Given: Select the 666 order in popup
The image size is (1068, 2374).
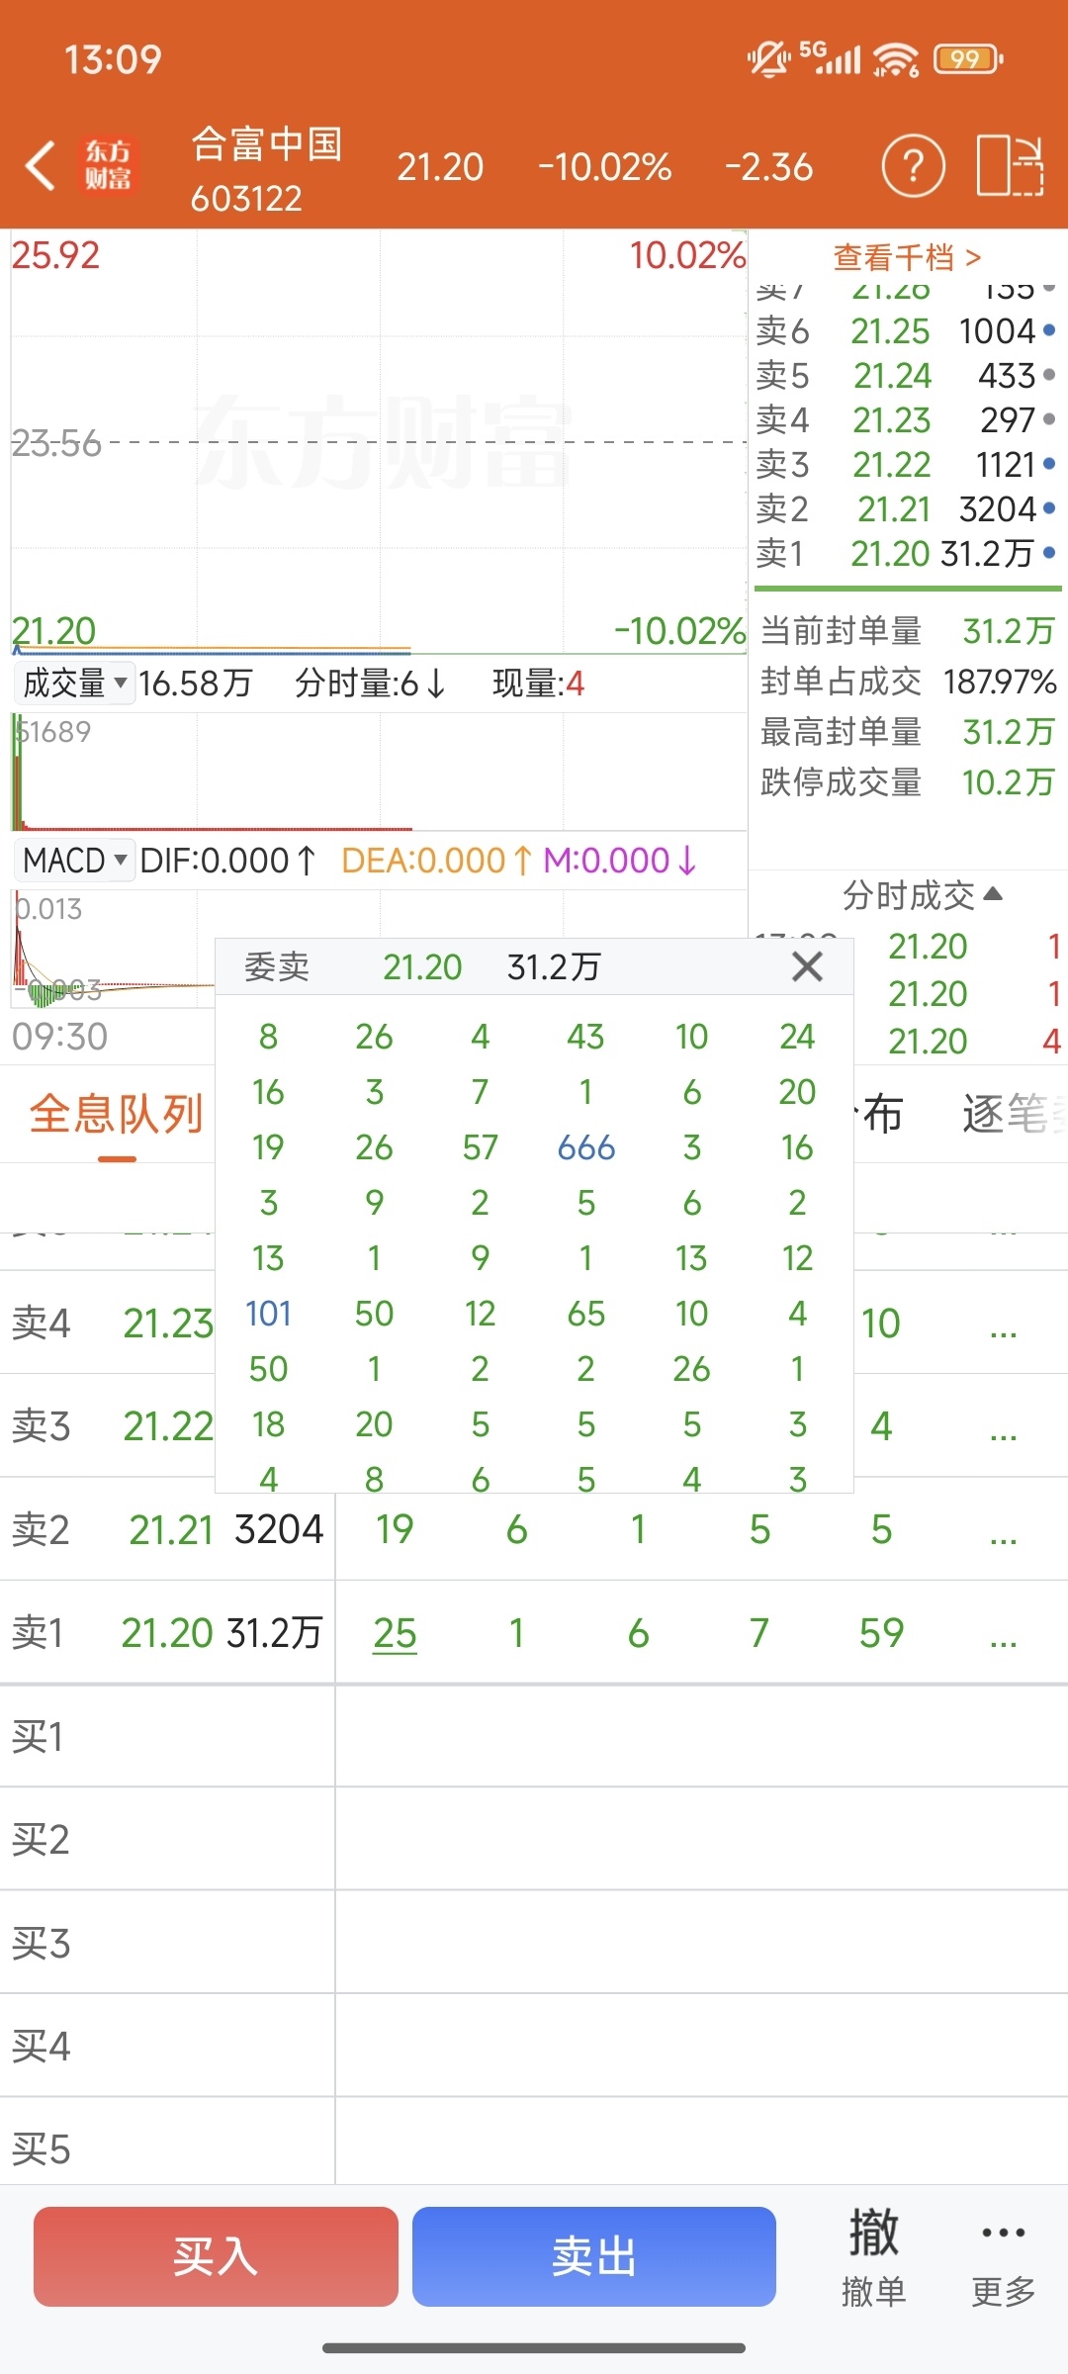Looking at the screenshot, I should (586, 1147).
